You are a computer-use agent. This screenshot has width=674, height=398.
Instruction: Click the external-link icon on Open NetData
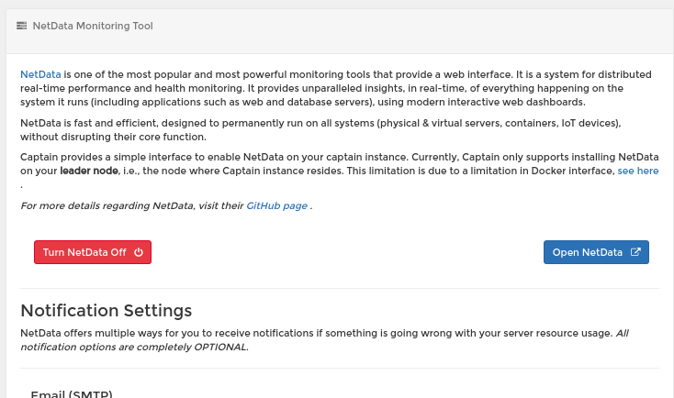point(635,252)
